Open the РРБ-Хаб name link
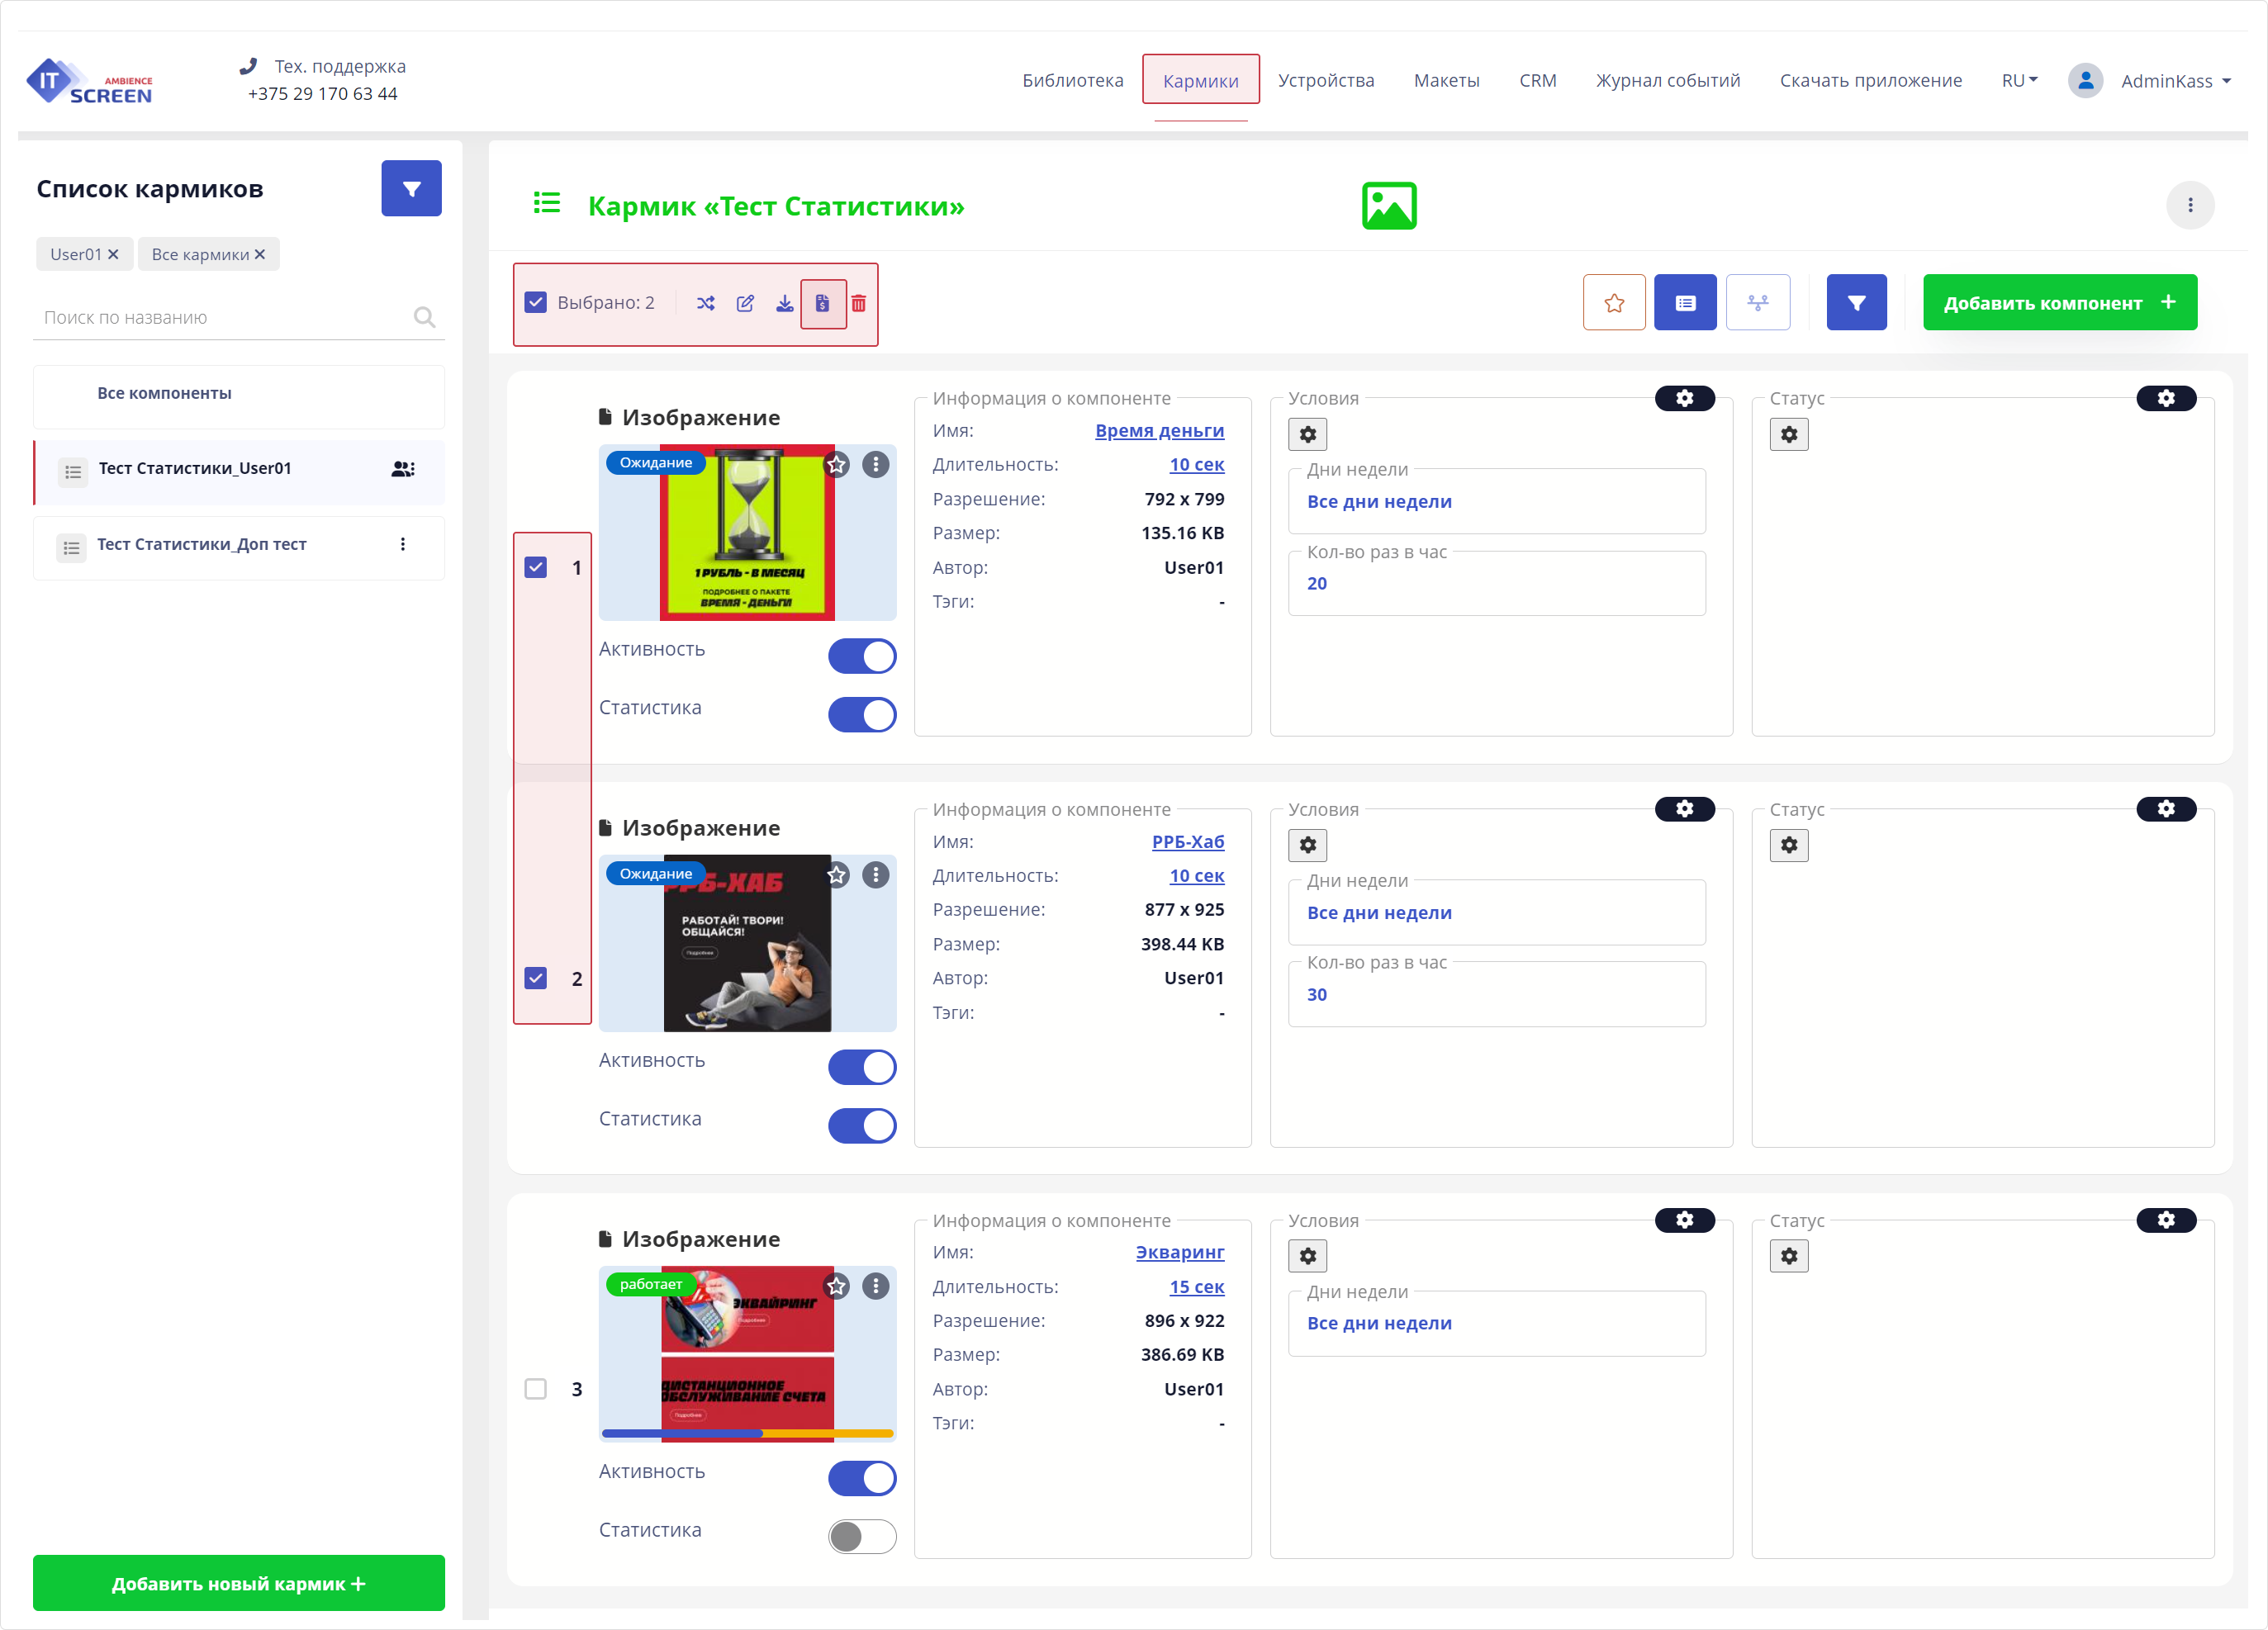Image resolution: width=2268 pixels, height=1630 pixels. pos(1187,841)
